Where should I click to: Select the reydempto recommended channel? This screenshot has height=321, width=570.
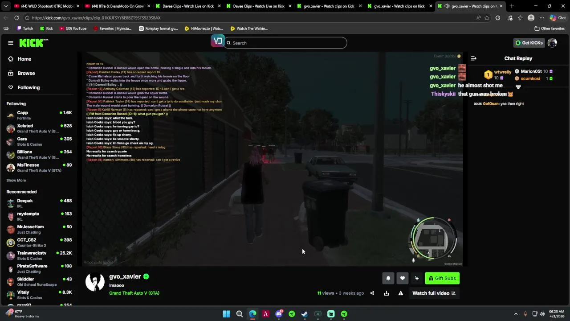[39, 216]
